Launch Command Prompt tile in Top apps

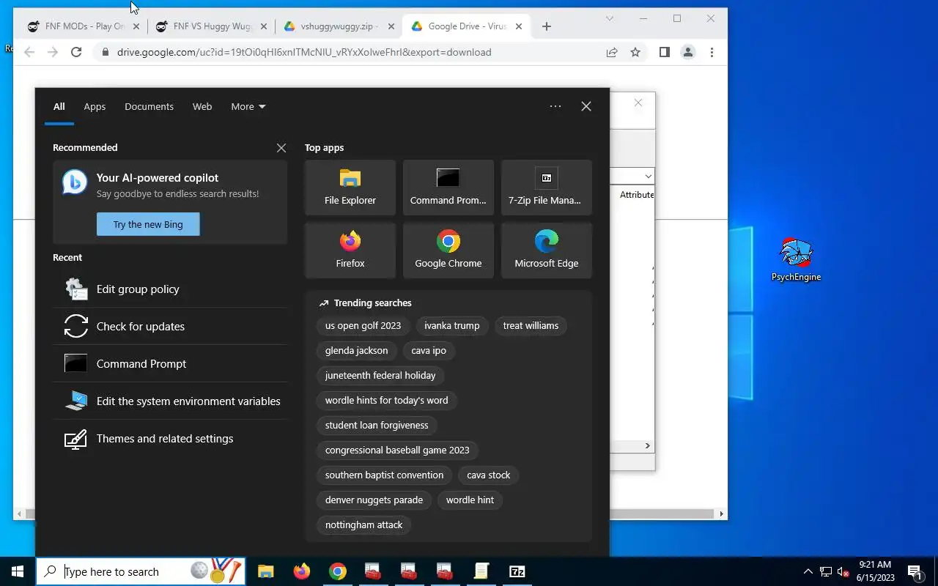[x=448, y=188]
